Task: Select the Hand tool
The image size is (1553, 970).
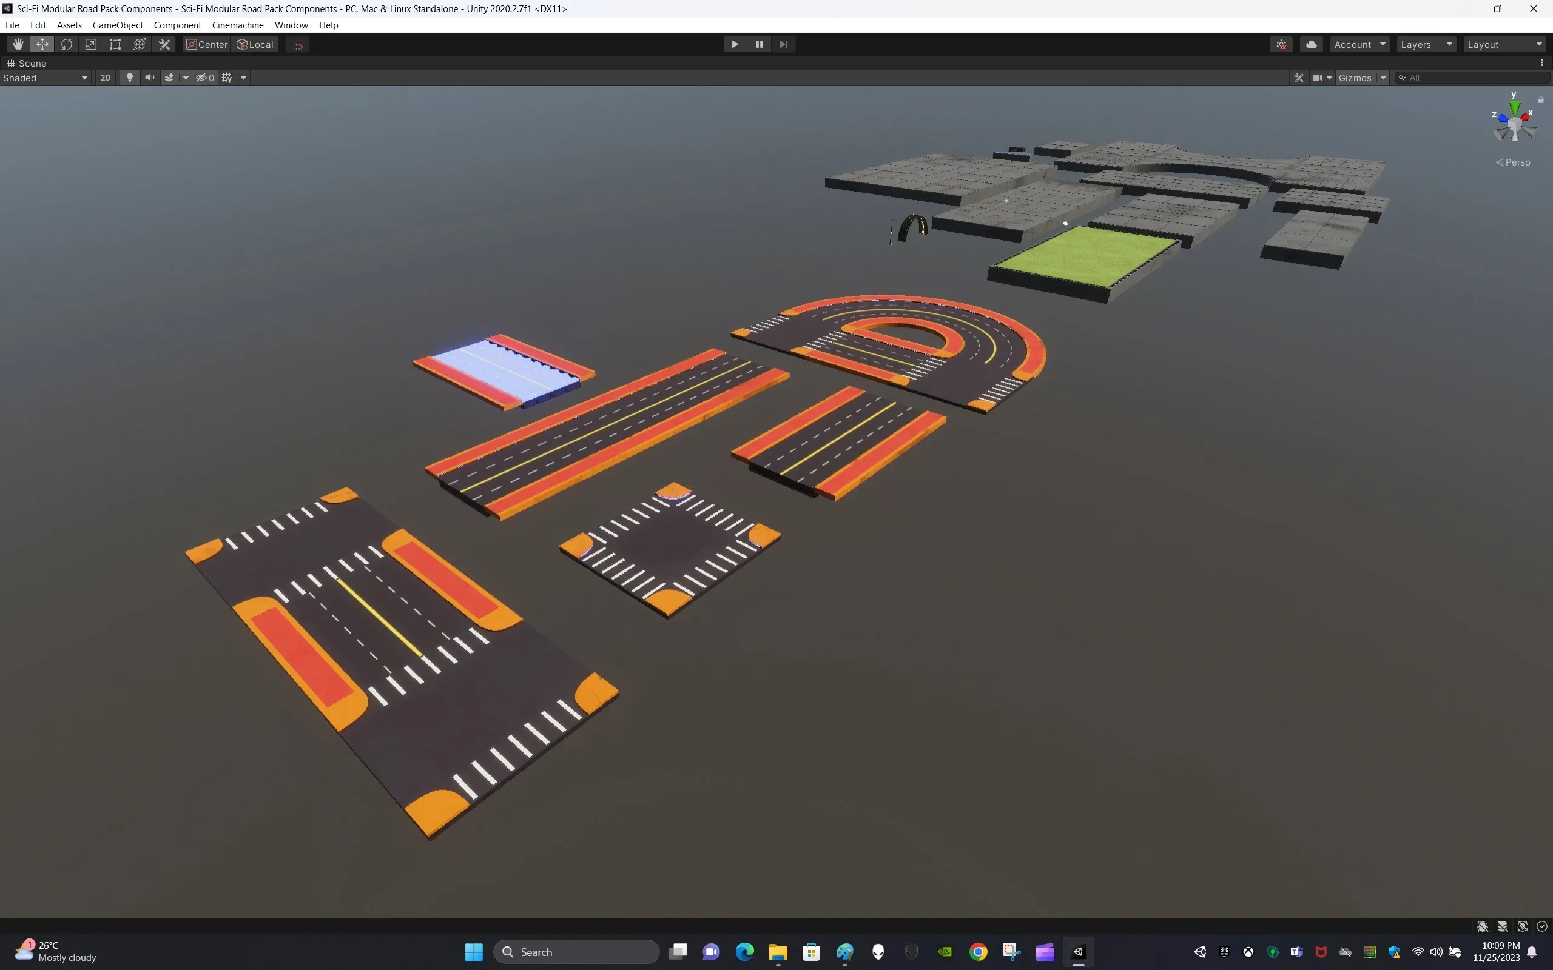Action: [x=18, y=44]
